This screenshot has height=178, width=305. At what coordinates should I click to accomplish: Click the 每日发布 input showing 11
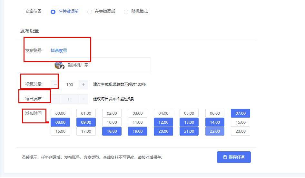(x=69, y=99)
